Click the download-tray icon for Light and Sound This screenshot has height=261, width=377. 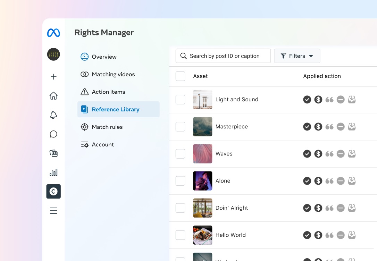[352, 99]
